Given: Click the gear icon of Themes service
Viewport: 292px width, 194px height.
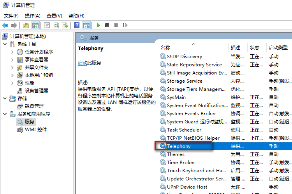Looking at the screenshot, I should coord(163,154).
